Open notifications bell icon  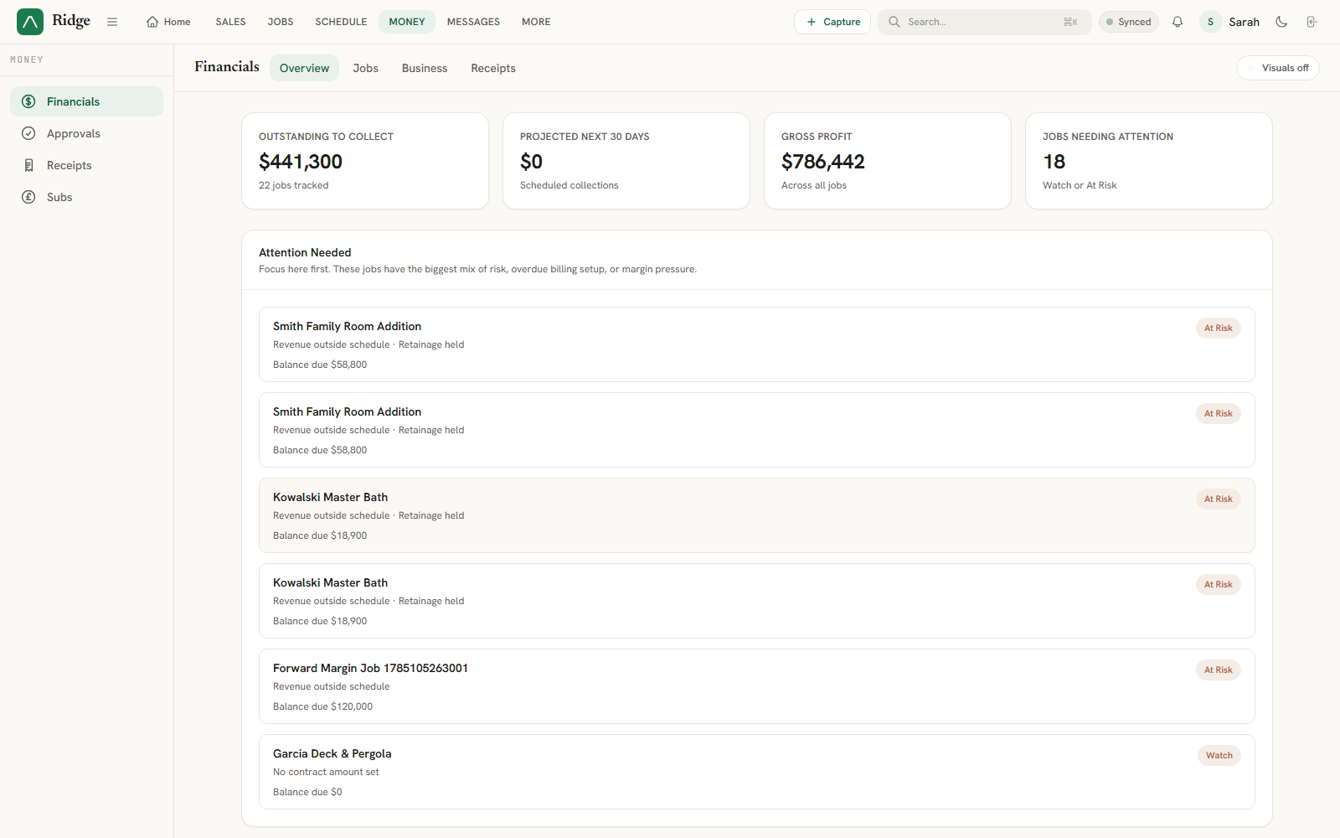point(1178,22)
